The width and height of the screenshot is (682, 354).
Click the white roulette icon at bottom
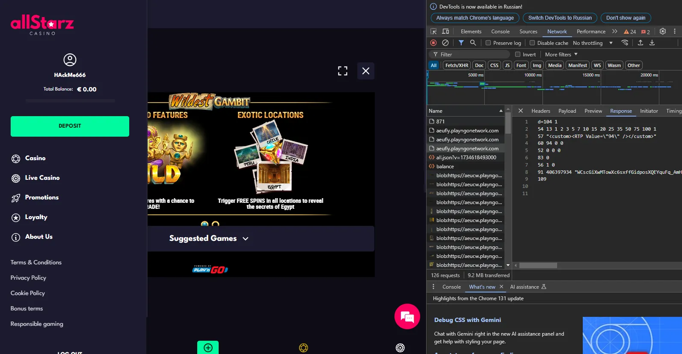point(400,348)
